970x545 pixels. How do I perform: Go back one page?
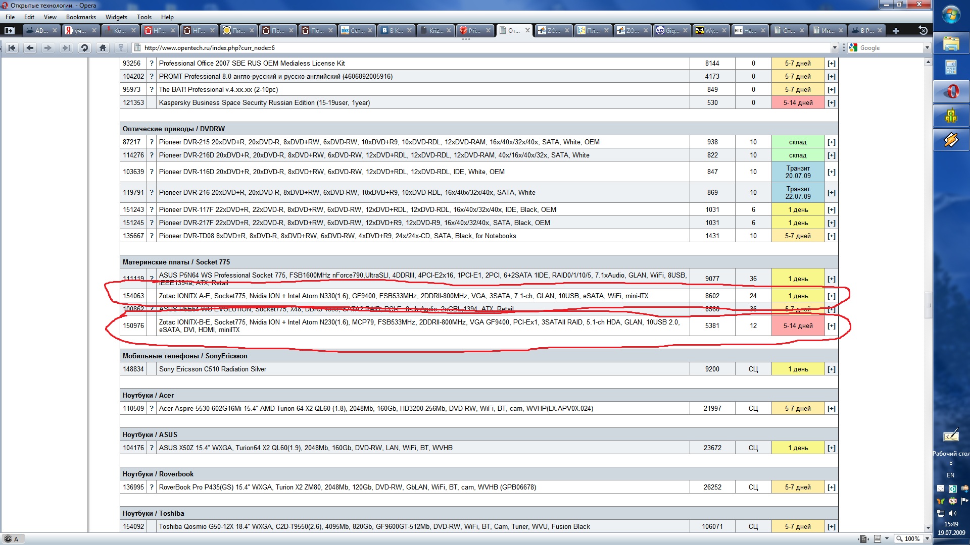click(30, 48)
